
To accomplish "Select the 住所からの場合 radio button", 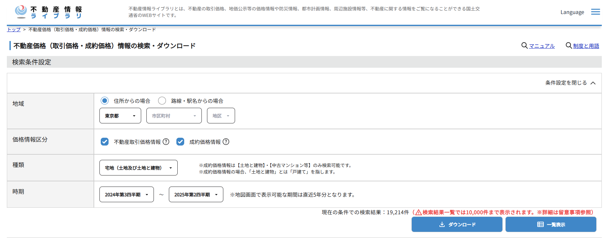I will pyautogui.click(x=105, y=101).
